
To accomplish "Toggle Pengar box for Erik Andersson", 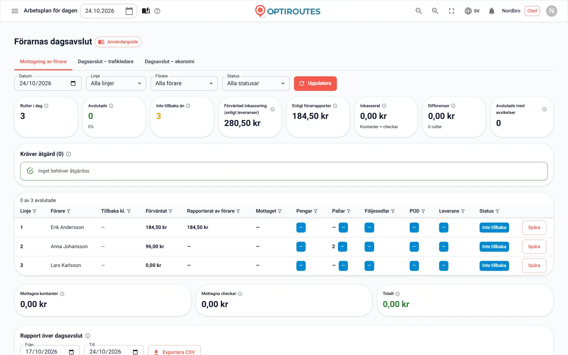I will tap(301, 228).
